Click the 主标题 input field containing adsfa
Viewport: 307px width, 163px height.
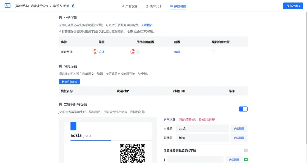202,128
